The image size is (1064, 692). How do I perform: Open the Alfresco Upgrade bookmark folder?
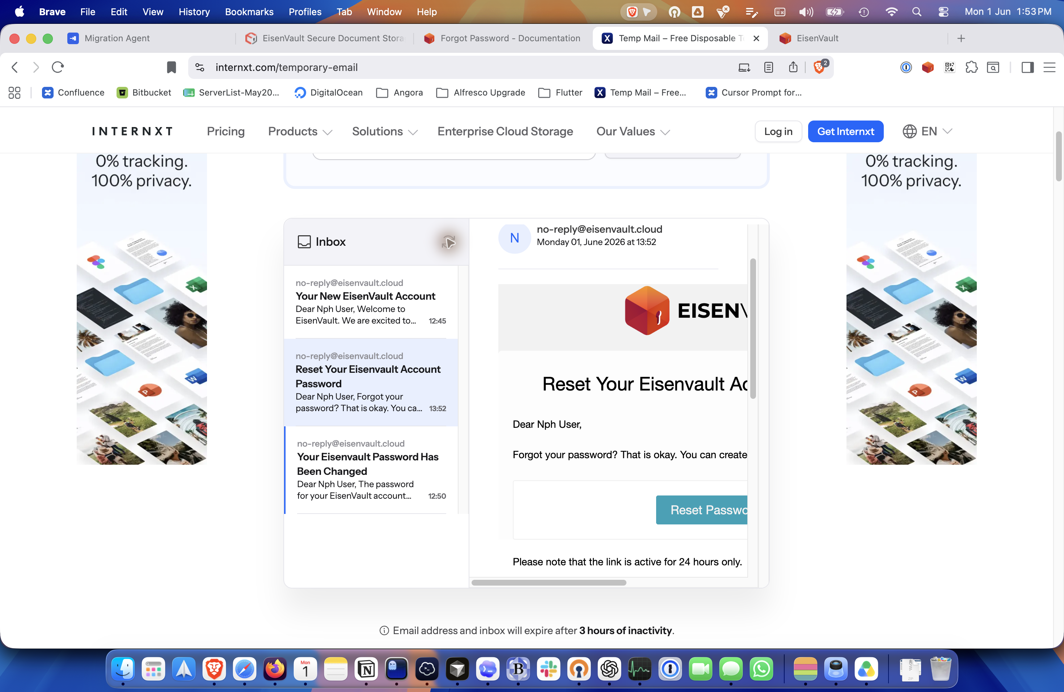(481, 93)
